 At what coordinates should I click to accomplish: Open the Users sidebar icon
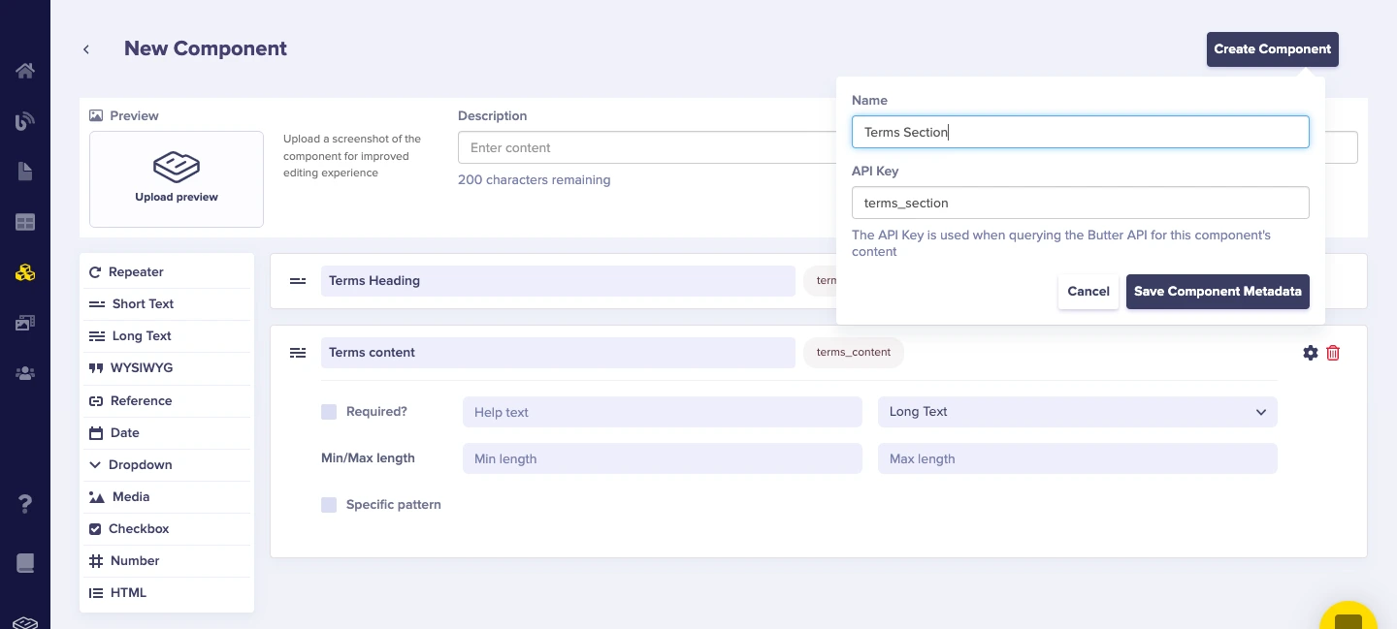pyautogui.click(x=25, y=373)
